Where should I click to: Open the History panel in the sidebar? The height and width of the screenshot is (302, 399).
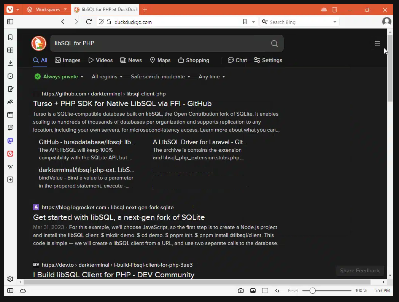click(10, 76)
